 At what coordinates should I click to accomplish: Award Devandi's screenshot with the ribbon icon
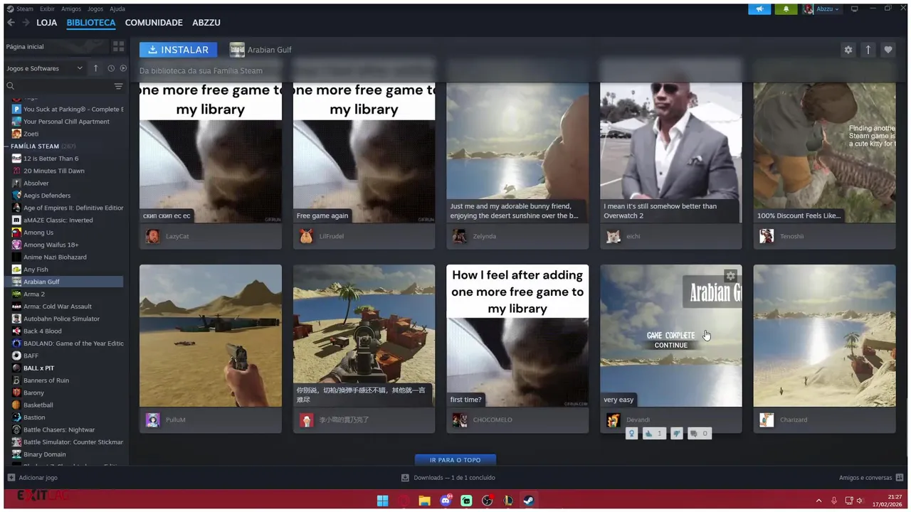click(631, 433)
